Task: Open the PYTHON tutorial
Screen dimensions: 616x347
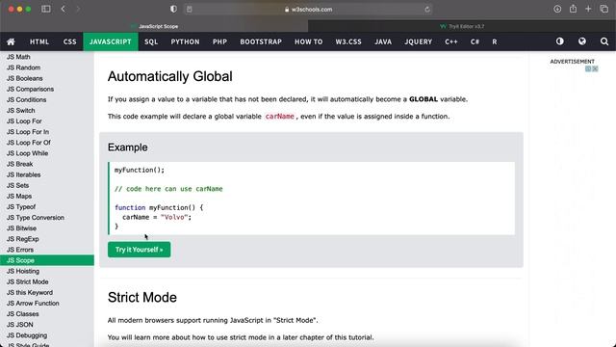Action: click(185, 41)
